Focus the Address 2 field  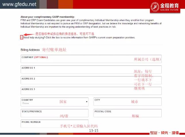[91, 80]
